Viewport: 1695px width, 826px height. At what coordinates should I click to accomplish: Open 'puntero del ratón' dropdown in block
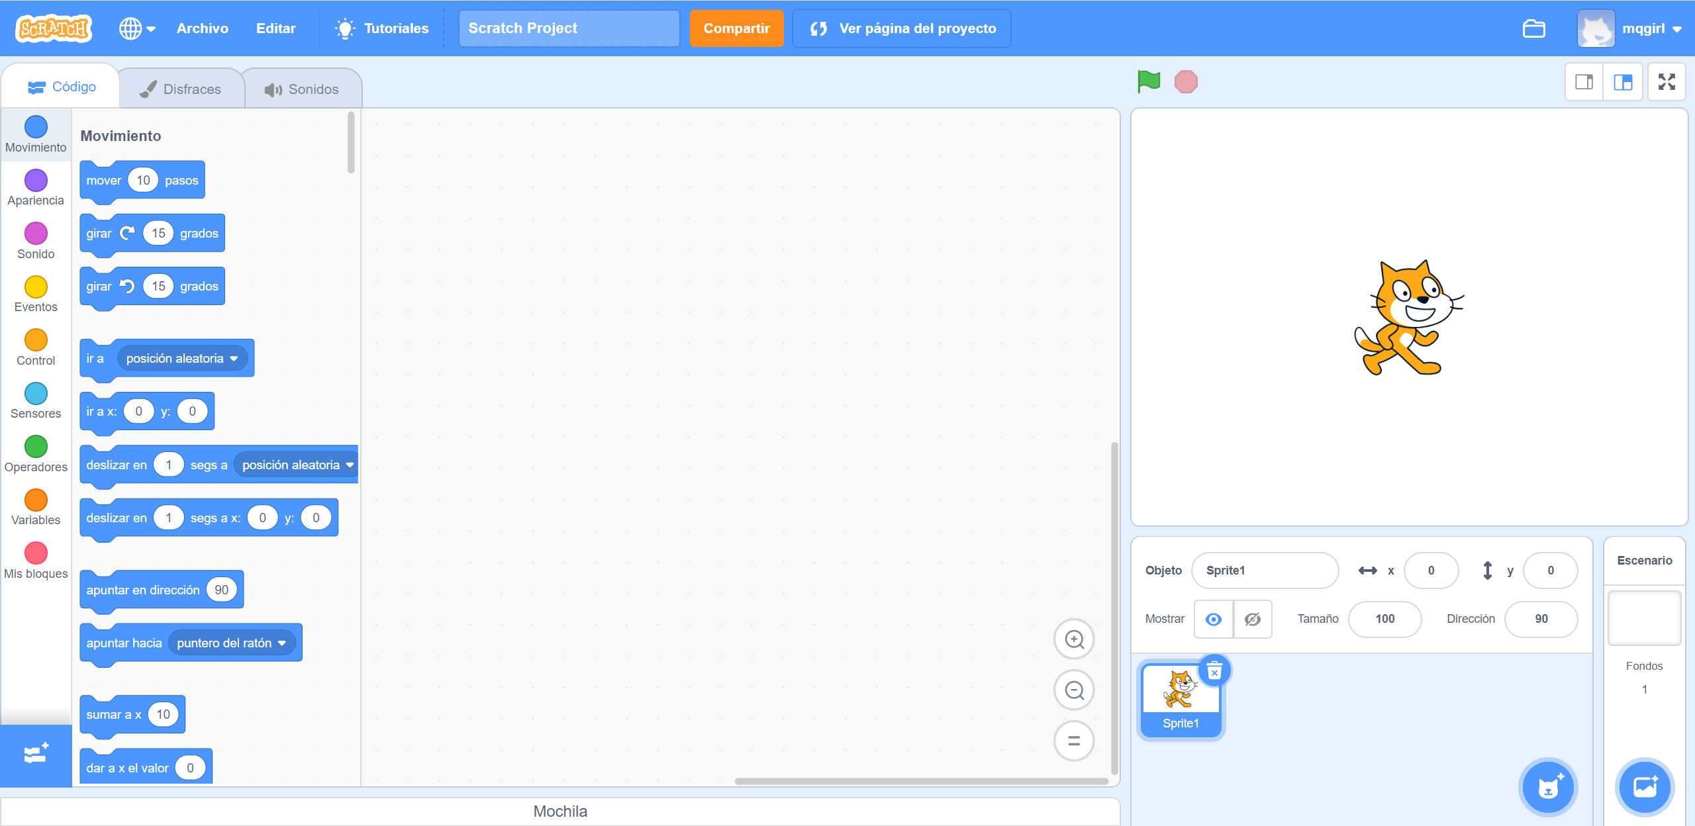pos(282,643)
